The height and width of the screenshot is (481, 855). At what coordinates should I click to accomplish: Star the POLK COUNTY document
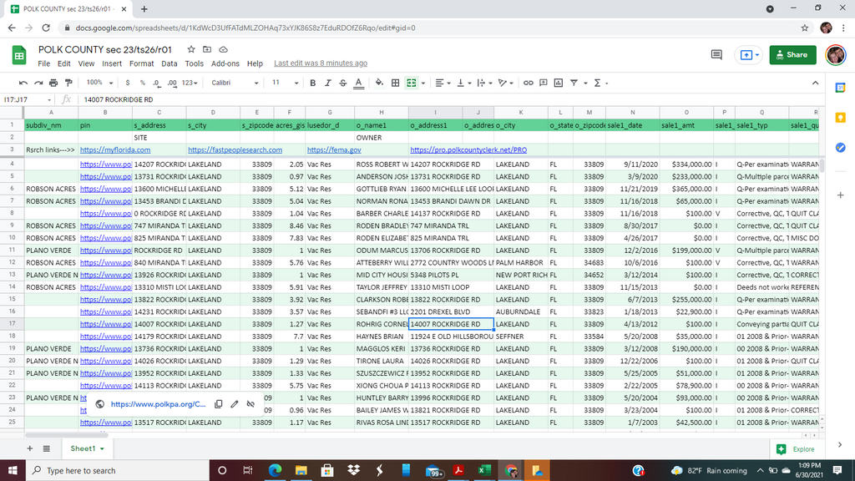(x=191, y=49)
